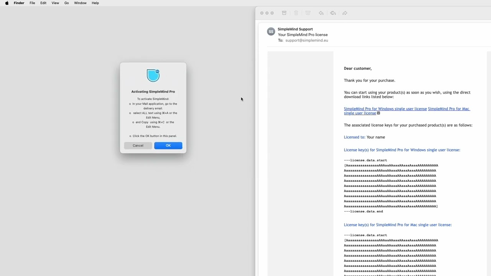Click the Reply arrow icon in Mail
491x276 pixels.
pos(321,13)
